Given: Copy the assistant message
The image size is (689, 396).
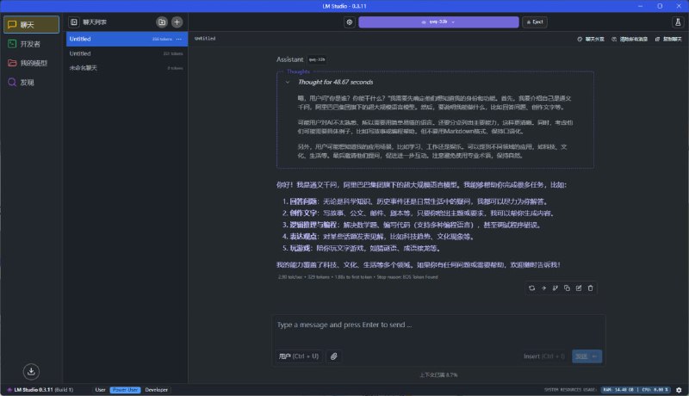Looking at the screenshot, I should 567,288.
